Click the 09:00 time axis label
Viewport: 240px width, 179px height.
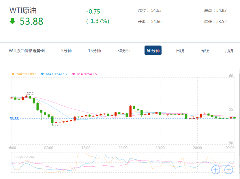[x=230, y=148]
